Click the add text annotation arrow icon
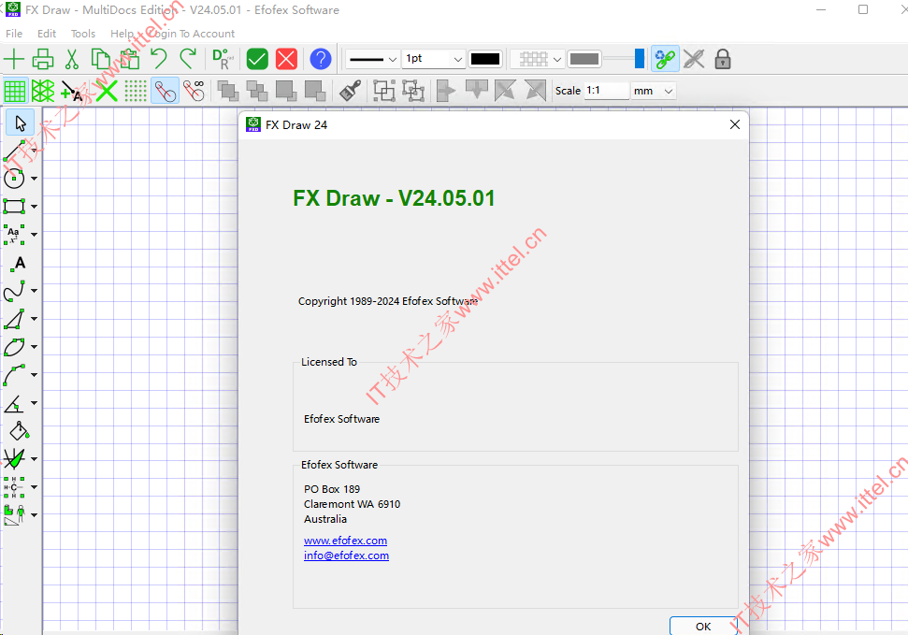 72,91
